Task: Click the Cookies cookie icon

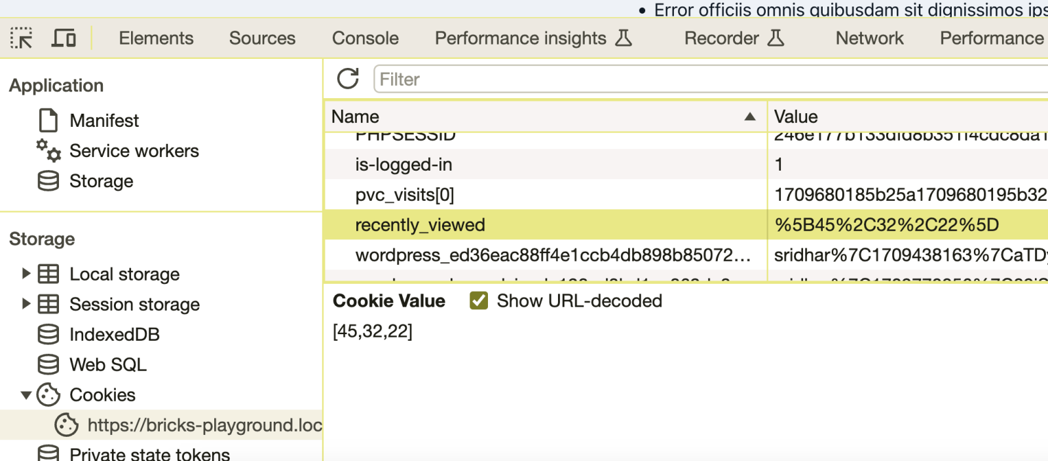Action: (x=48, y=394)
